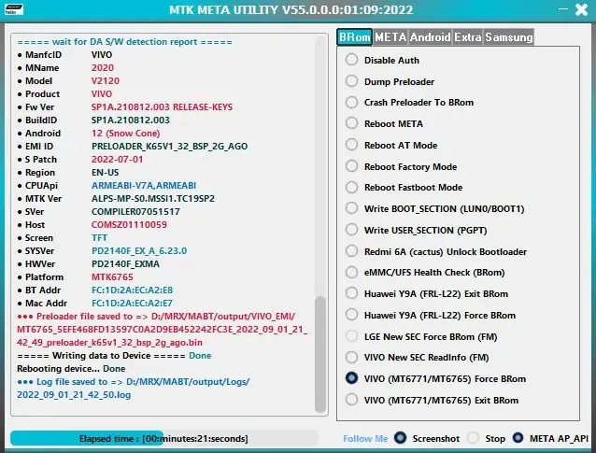
Task: Select LGE New SEC Force BRom (FM)
Action: point(421,336)
